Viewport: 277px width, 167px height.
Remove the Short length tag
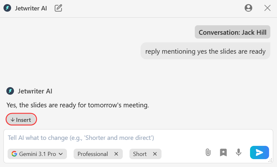(155, 154)
